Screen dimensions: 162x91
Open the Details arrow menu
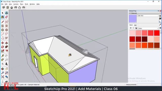click(x=160, y=28)
